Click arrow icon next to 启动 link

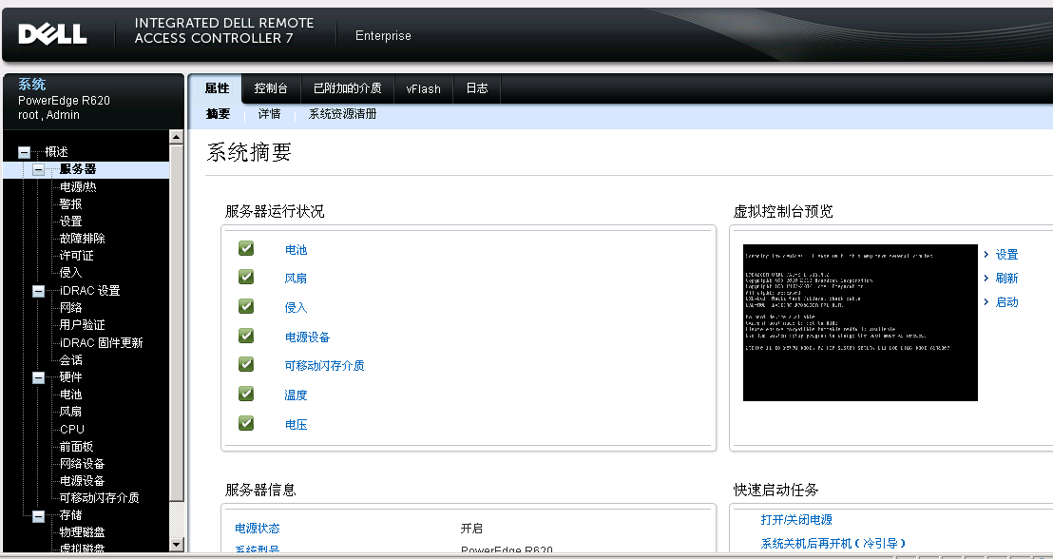click(986, 301)
